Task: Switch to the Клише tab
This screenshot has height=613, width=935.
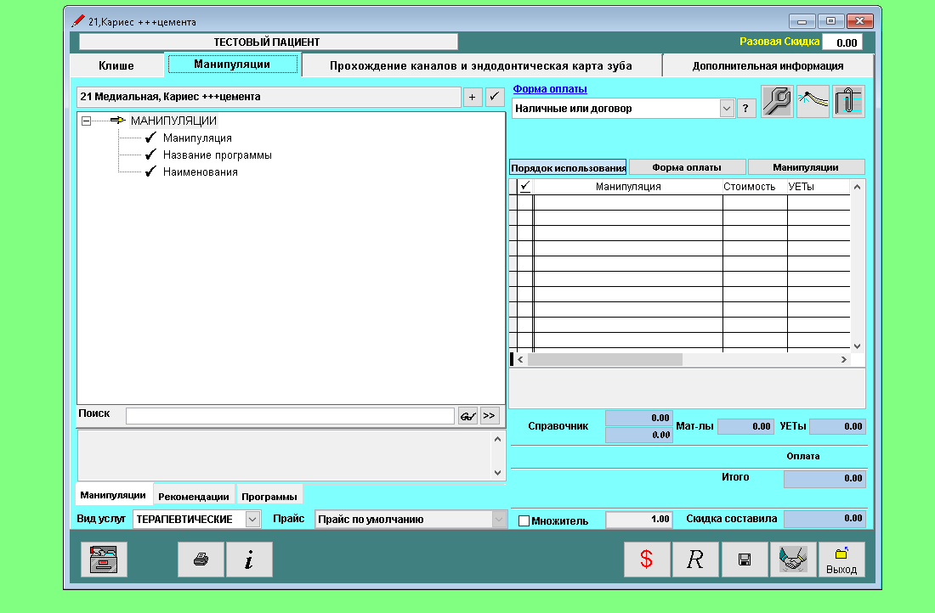Action: tap(116, 65)
